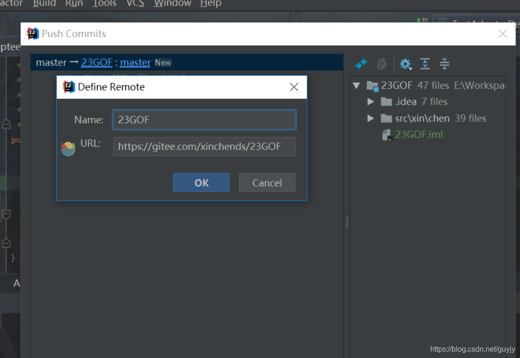The width and height of the screenshot is (520, 358).
Task: Click the IntelliJ icon in Define Remote title
Action: 69,87
